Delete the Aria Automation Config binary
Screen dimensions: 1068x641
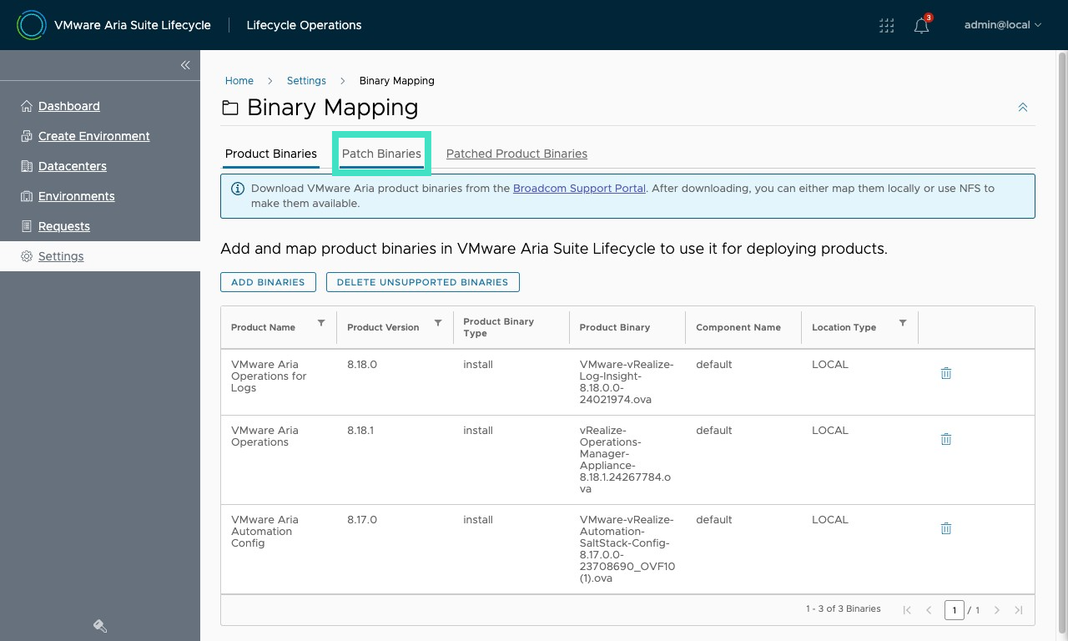946,528
